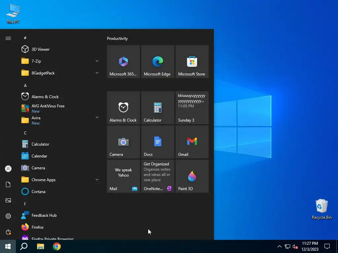Select the This PC desktop icon
The image size is (338, 253).
point(13,13)
